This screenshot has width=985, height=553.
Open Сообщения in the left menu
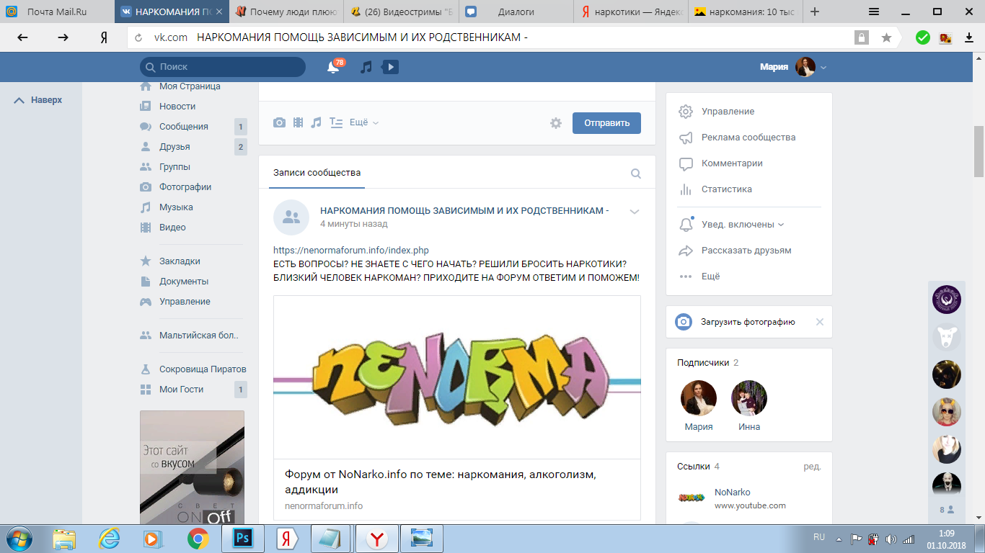pyautogui.click(x=184, y=127)
